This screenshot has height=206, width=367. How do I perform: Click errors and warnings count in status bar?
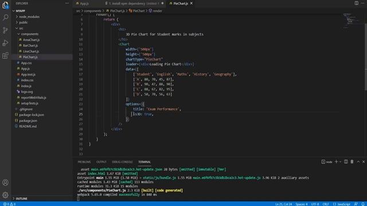pos(9,204)
